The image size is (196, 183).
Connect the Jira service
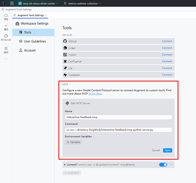(167, 68)
